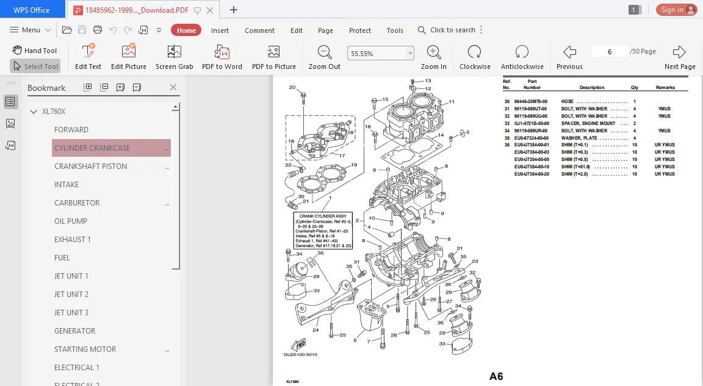
Task: Click the Sign in button
Action: tap(677, 10)
